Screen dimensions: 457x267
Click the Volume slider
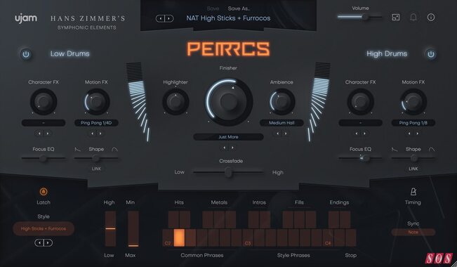tap(360, 18)
